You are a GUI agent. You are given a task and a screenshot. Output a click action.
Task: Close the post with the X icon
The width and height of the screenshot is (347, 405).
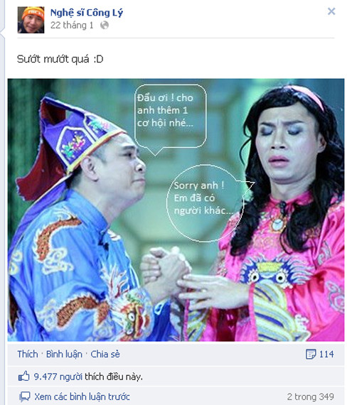pos(331,11)
